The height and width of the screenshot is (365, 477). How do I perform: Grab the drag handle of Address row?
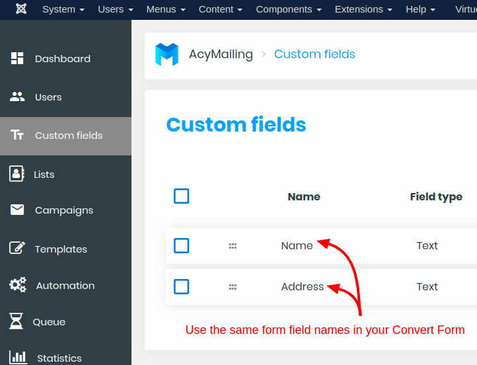tap(233, 287)
